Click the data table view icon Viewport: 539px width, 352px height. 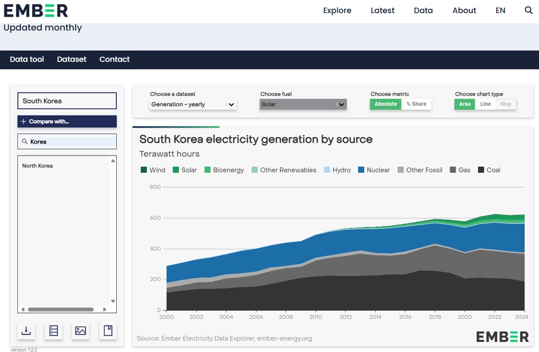(53, 330)
